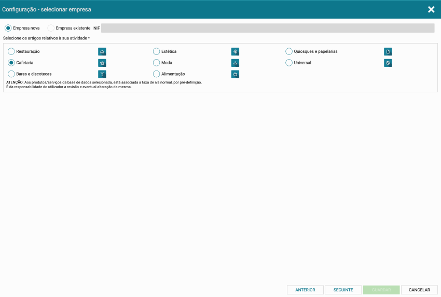Select the Empresa existente option

[x=51, y=28]
